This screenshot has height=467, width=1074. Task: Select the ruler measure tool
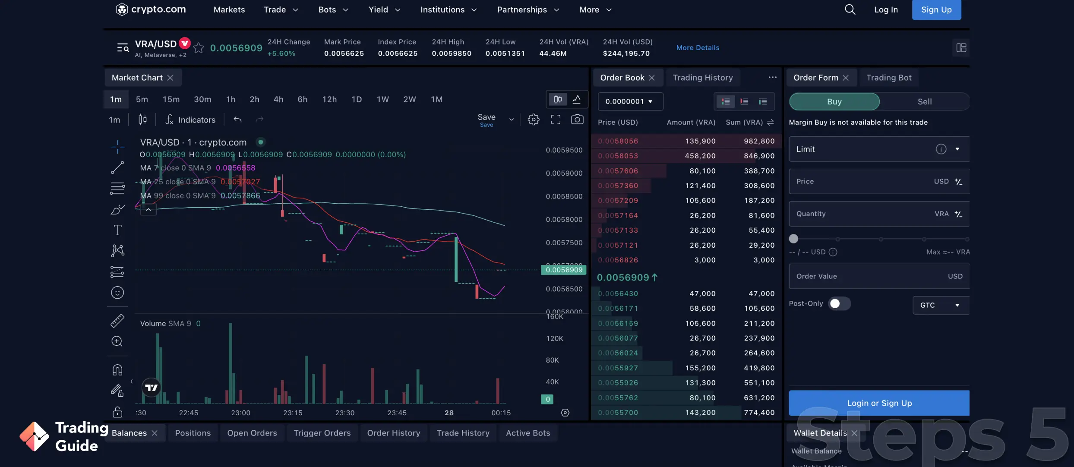117,321
